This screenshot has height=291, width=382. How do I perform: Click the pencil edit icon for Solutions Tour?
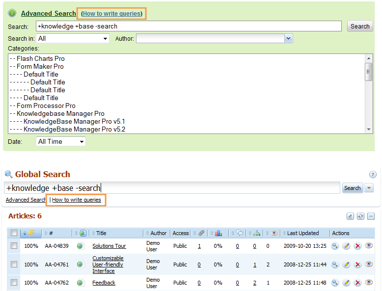coord(346,246)
